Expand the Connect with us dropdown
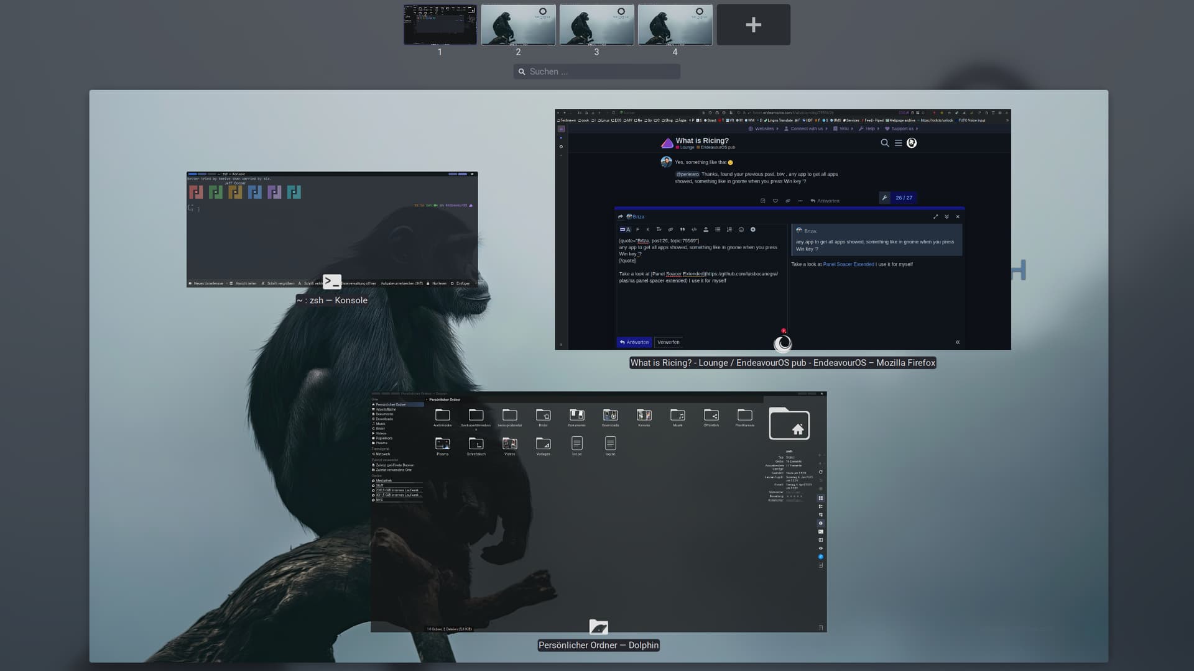The image size is (1194, 671). (x=806, y=129)
